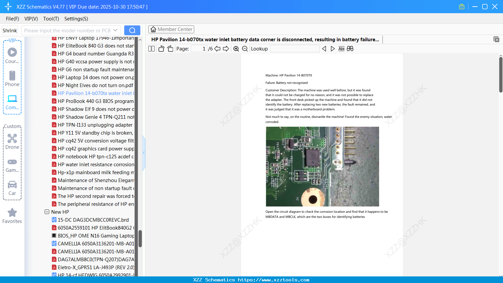Image resolution: width=503 pixels, height=283 pixels.
Task: Open DAG7ALMB8C0(TPN-Q207) file
Action: click(x=93, y=260)
